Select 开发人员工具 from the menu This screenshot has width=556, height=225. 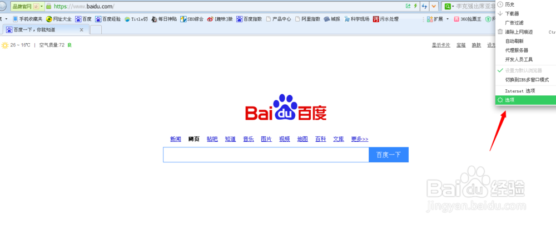point(525,59)
